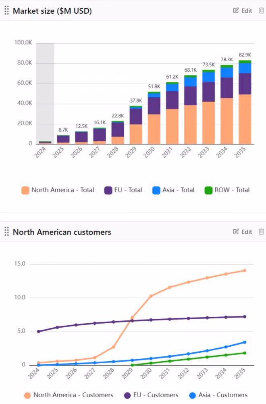266x404 pixels.
Task: Click green ROW customers data point at 2035
Action: coord(245,353)
